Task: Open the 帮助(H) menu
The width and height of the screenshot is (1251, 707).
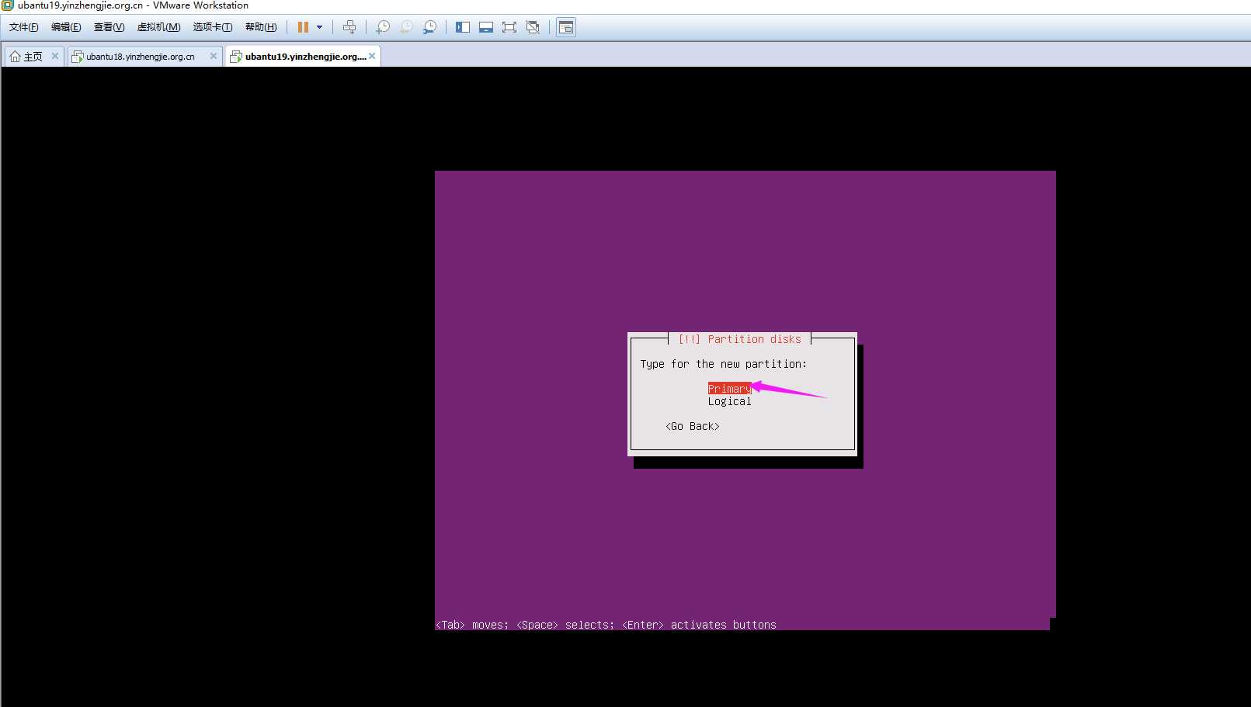Action: pyautogui.click(x=261, y=27)
